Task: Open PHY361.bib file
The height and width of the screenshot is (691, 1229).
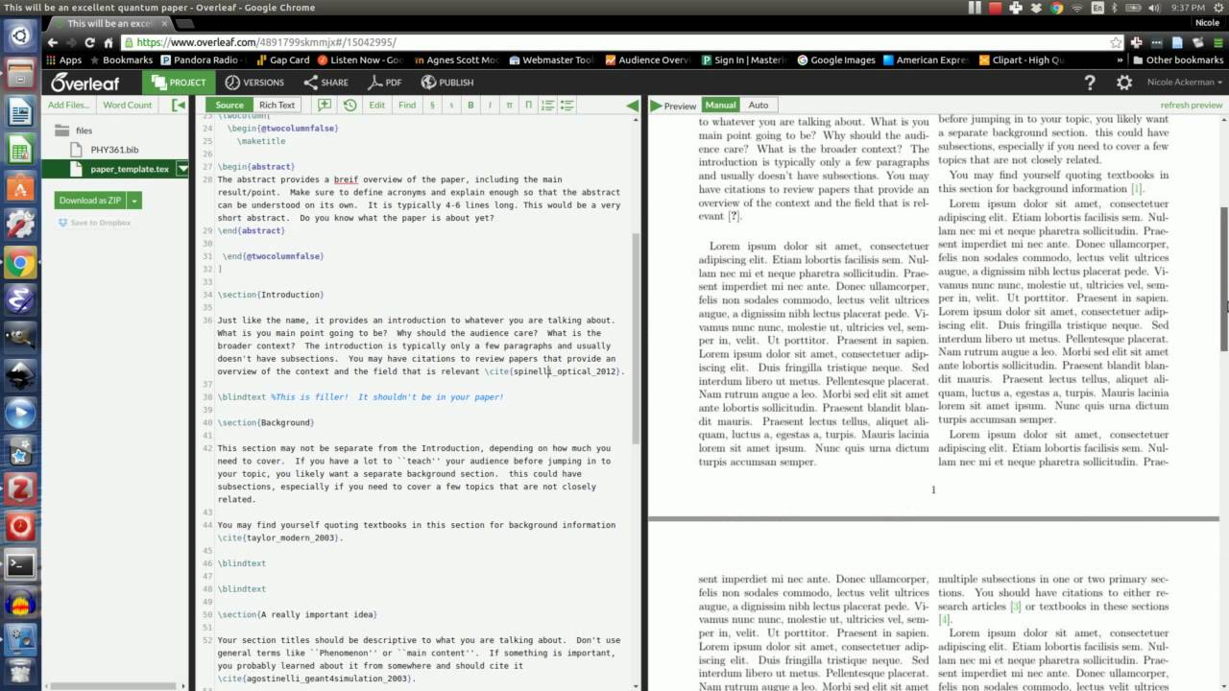Action: pyautogui.click(x=114, y=150)
